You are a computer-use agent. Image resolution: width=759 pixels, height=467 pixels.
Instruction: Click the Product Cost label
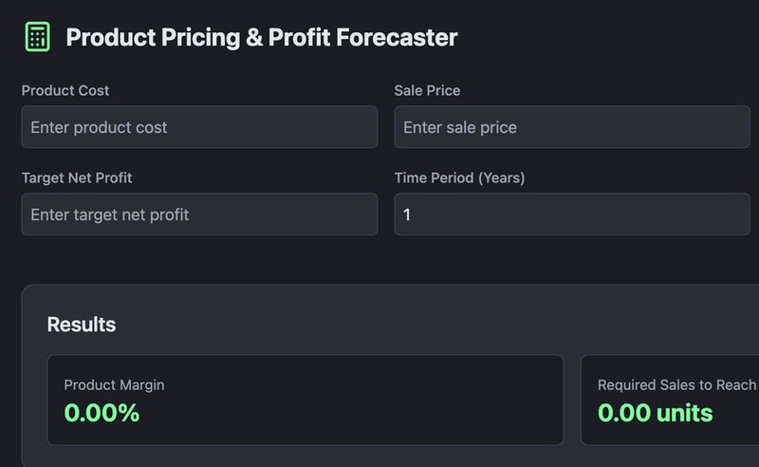click(65, 90)
